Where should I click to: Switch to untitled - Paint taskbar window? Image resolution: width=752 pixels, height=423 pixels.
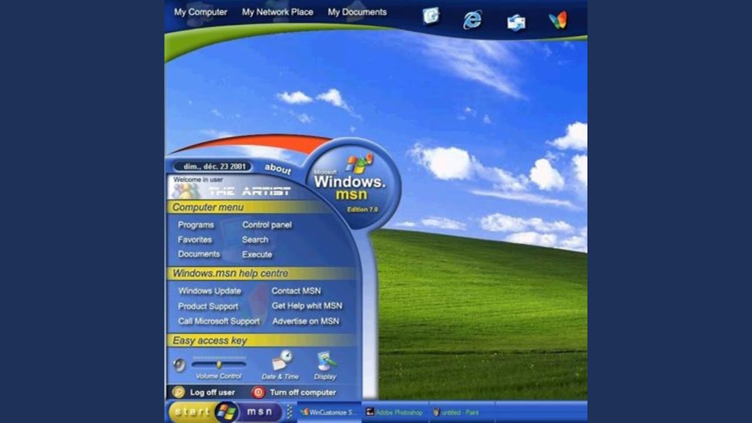pyautogui.click(x=462, y=412)
